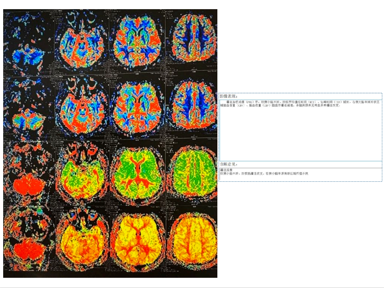The width and height of the screenshot is (384, 288).
Task: Click the 诊断意见 section heading
Action: tap(229, 164)
